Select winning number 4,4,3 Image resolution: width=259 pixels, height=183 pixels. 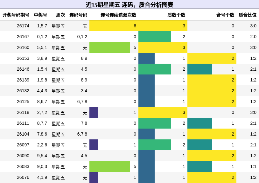(42, 91)
